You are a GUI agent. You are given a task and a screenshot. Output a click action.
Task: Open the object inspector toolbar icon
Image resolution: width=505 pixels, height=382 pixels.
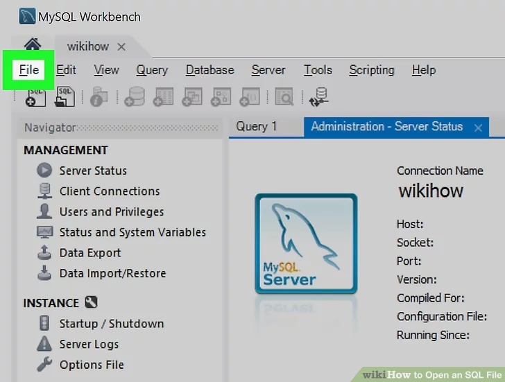[x=99, y=98]
